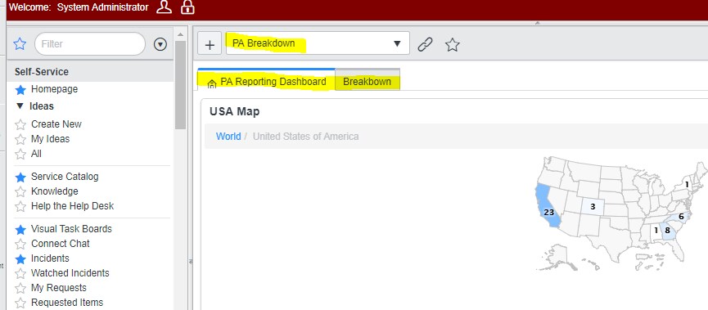708x310 pixels.
Task: Toggle the My Ideas favorite star
Action: 20,139
